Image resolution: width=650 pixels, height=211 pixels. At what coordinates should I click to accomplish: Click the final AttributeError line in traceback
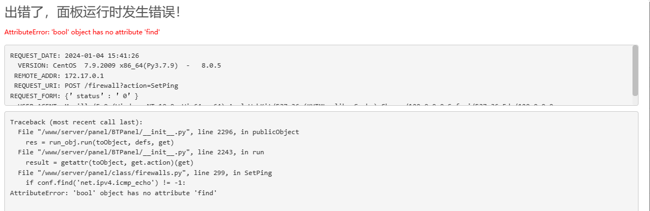114,193
